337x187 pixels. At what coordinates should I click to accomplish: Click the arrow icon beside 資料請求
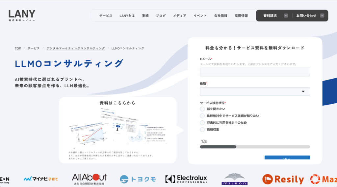tap(286, 16)
